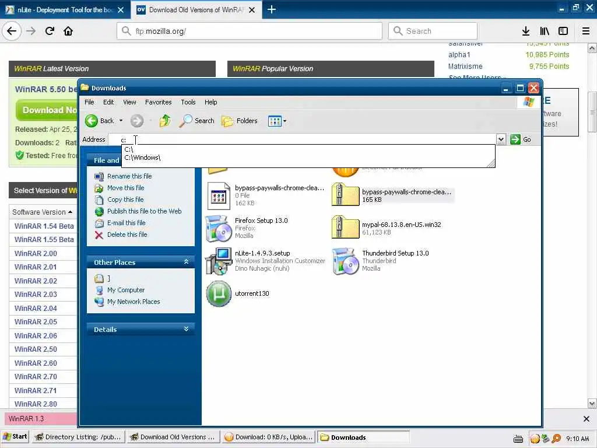The height and width of the screenshot is (448, 597).
Task: Open WinRAR 1.54 Beta version link
Action: coord(44,226)
